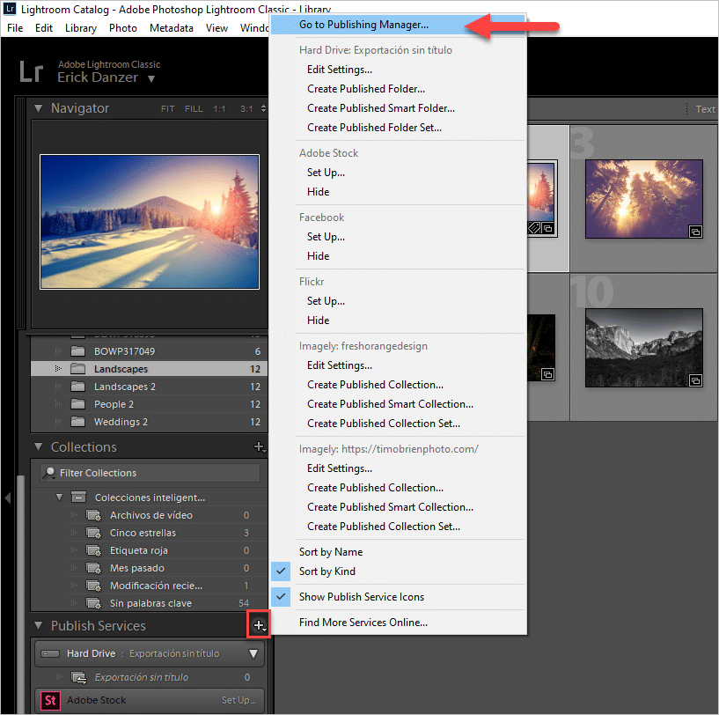Click the Exportación sin título published folder icon
The height and width of the screenshot is (715, 719).
pos(78,677)
